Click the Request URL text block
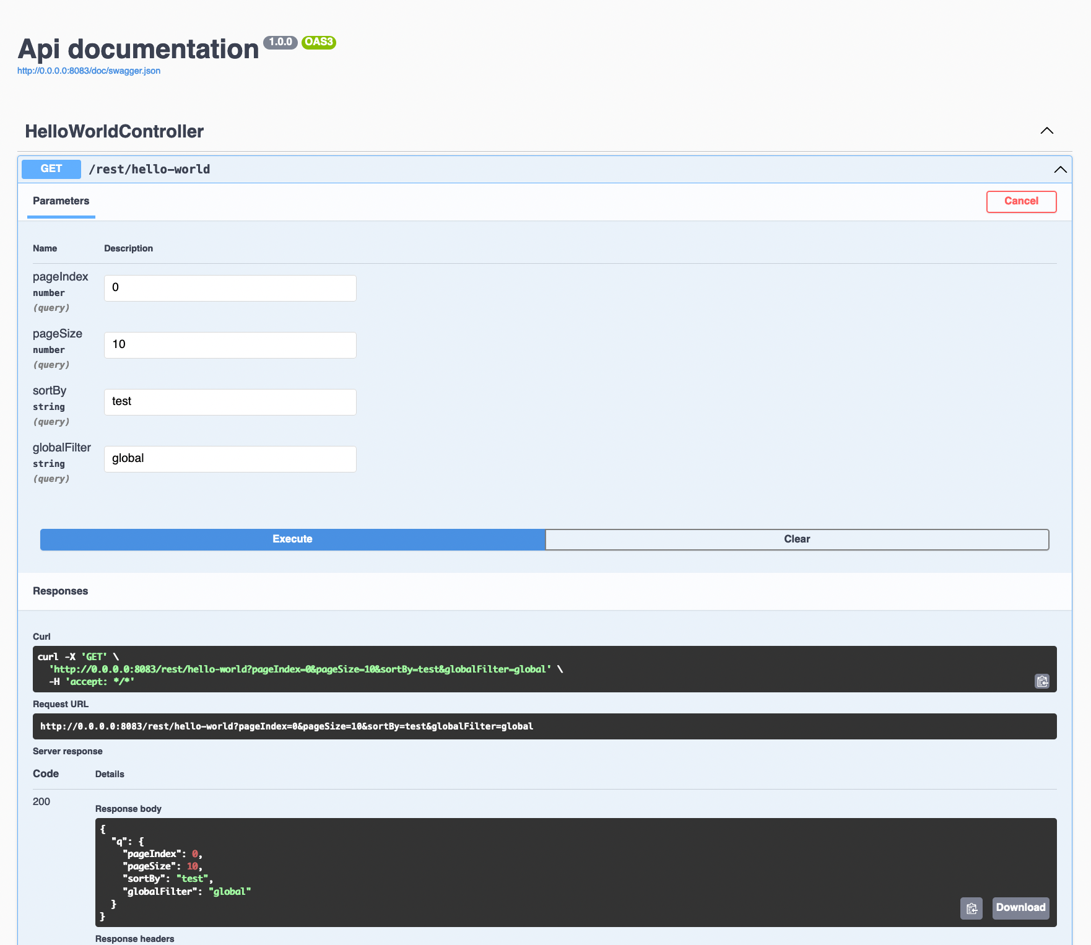 545,726
